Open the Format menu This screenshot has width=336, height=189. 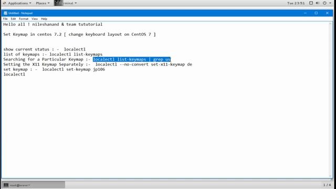click(x=24, y=19)
